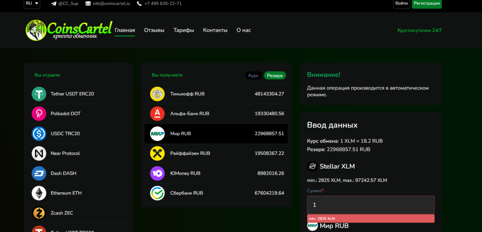482x232 pixels.
Task: Click the Регистрация button
Action: (x=427, y=4)
